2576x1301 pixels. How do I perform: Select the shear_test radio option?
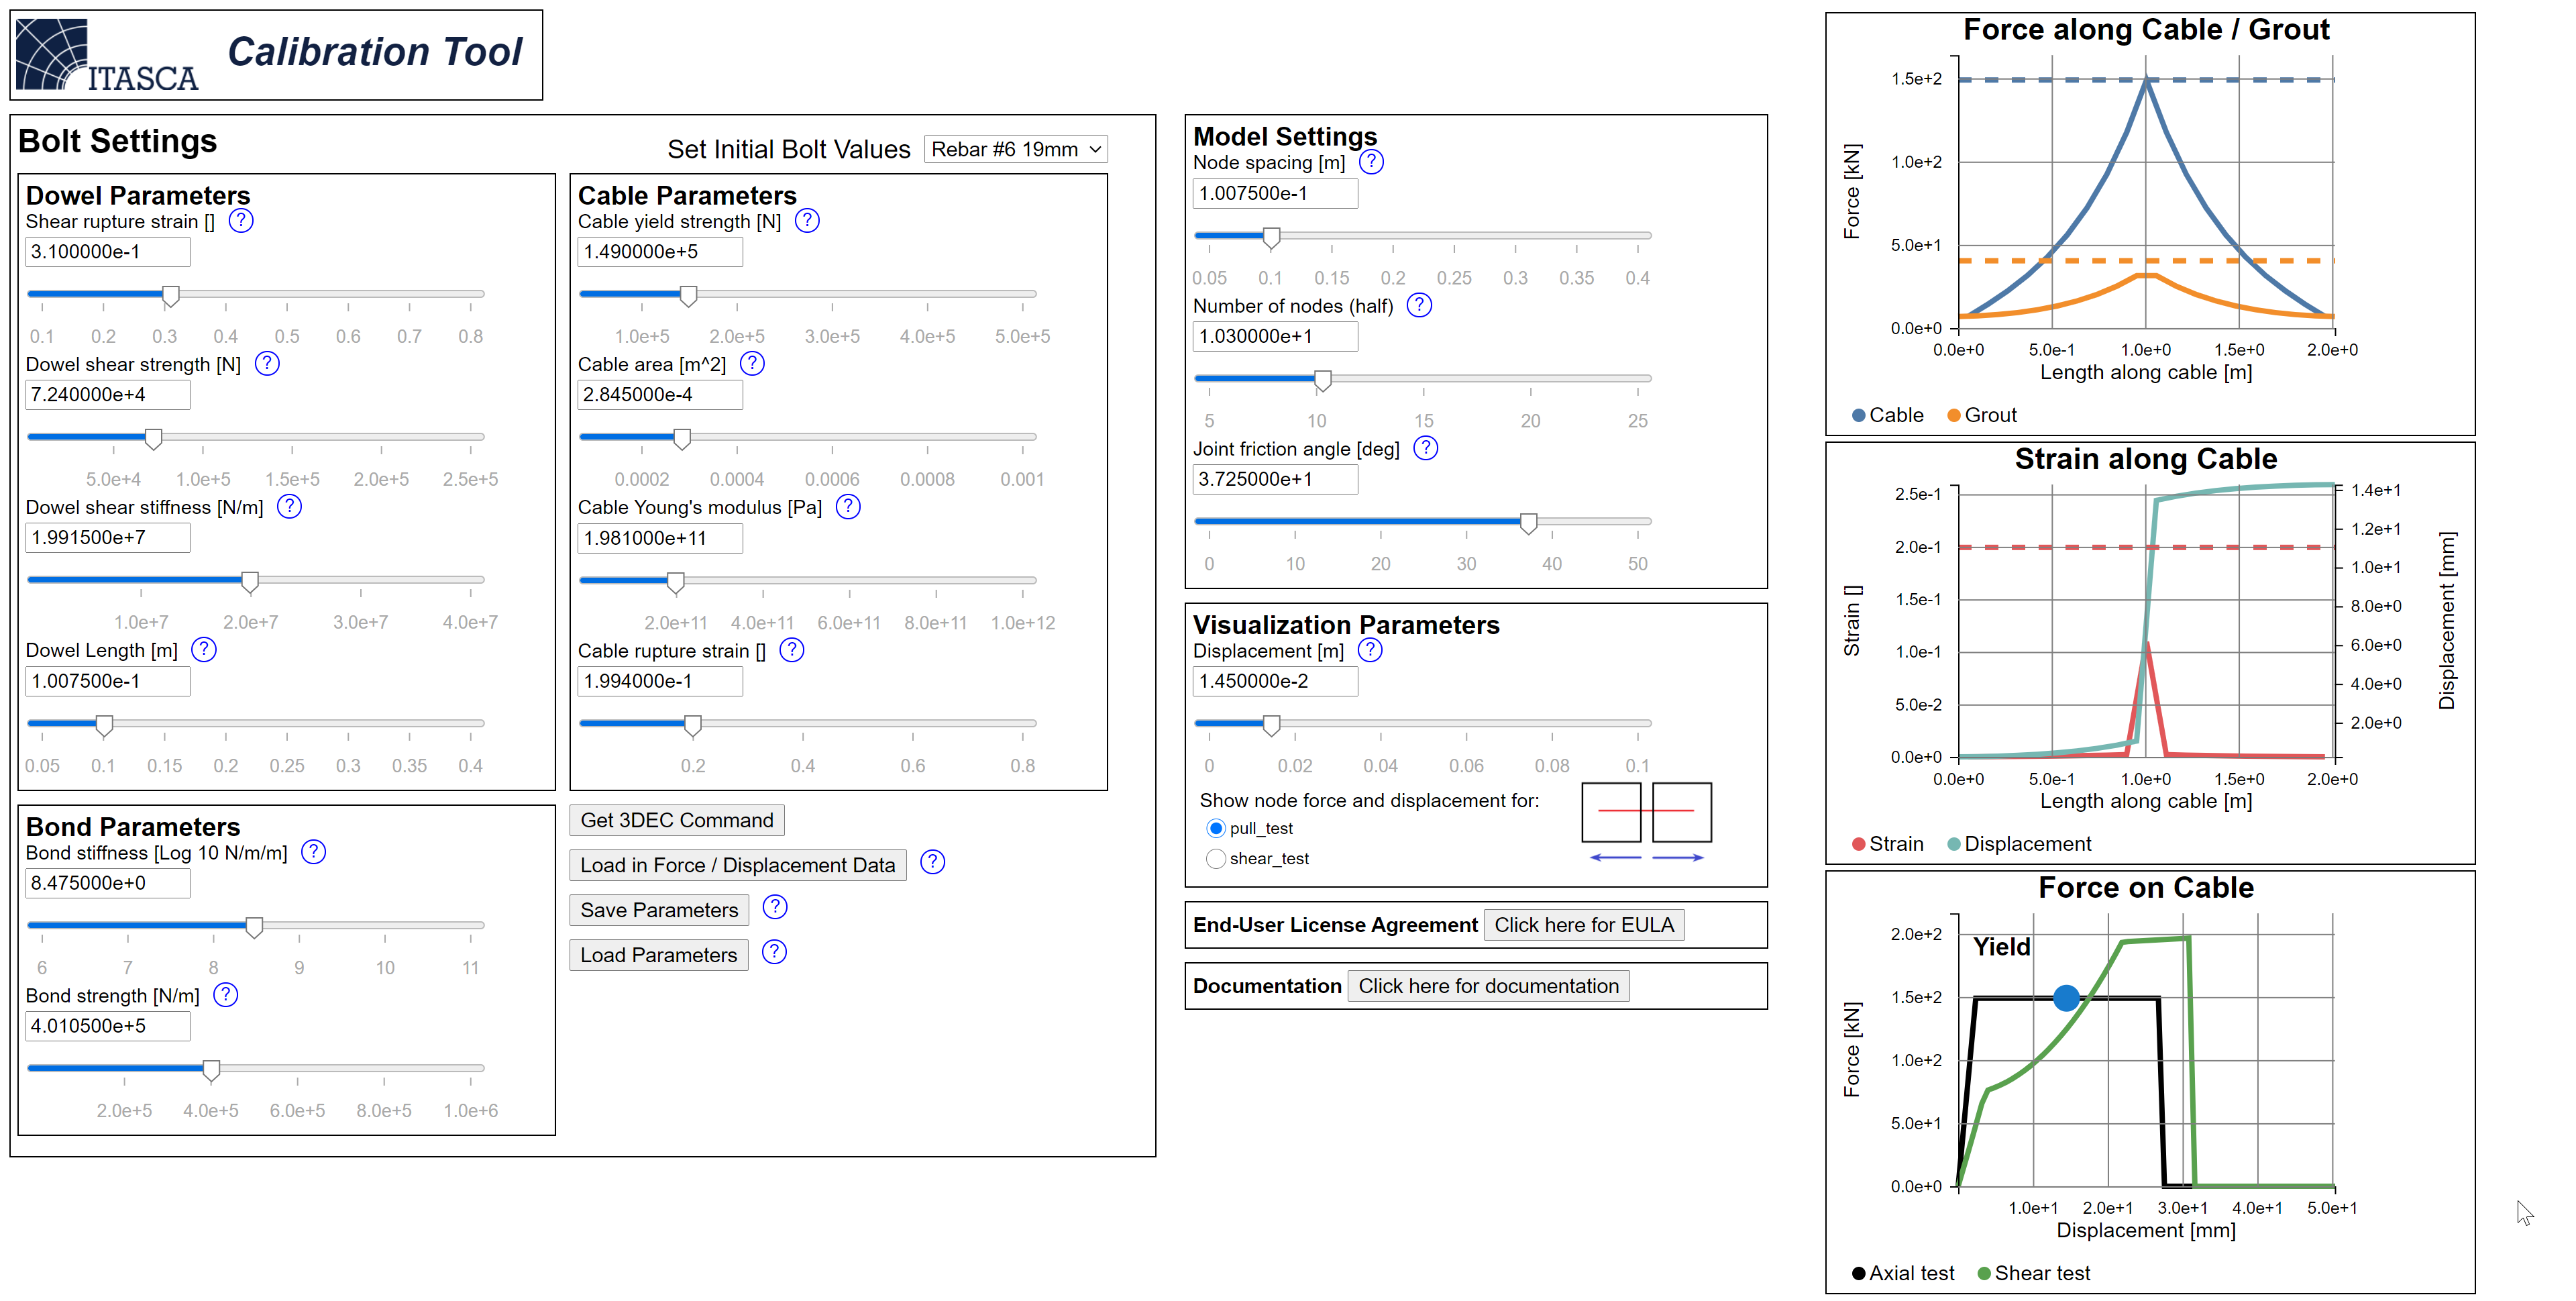point(1216,859)
